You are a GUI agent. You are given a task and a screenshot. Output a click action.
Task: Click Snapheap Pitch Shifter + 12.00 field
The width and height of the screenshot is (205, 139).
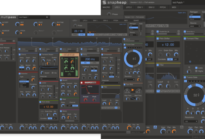coord(168,45)
